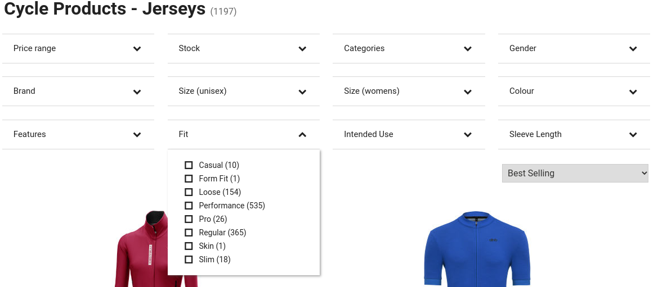Image resolution: width=667 pixels, height=287 pixels.
Task: Open the blue short-sleeve jersey product
Action: tap(477, 250)
